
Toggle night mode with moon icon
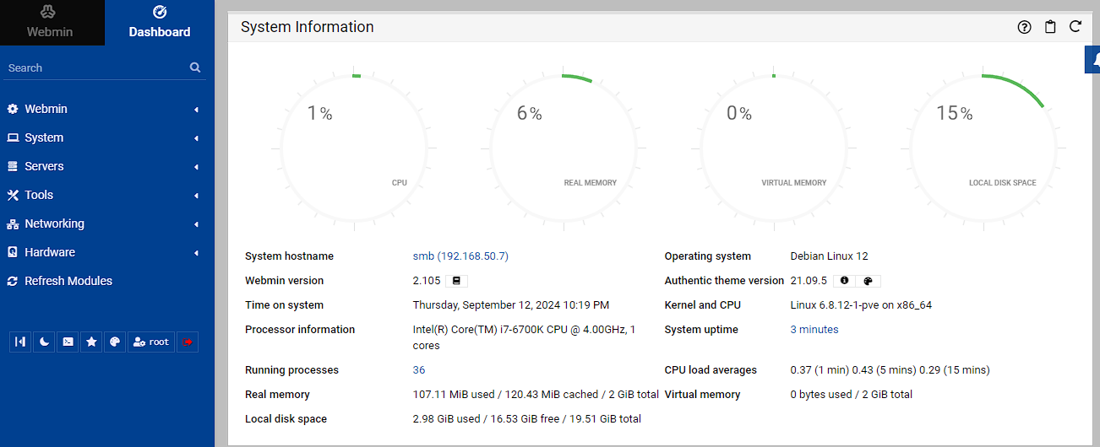tap(44, 342)
